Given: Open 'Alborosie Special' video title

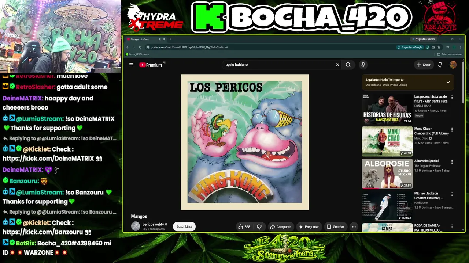Looking at the screenshot, I should click(x=426, y=161).
